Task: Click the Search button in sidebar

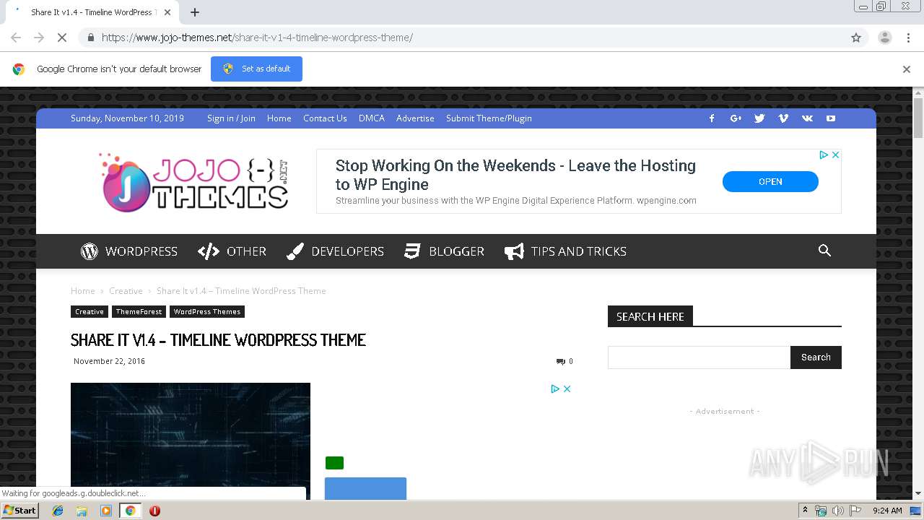Action: pos(816,357)
